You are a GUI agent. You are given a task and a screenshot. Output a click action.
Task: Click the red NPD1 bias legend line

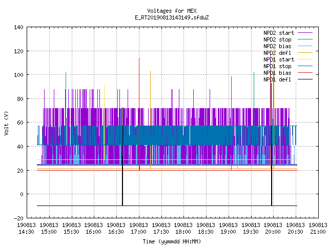pos(305,73)
